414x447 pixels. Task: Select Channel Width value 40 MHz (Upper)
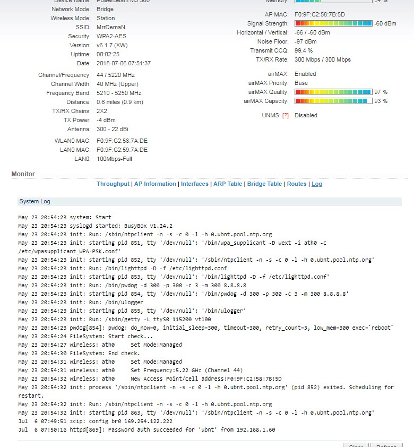tap(117, 84)
